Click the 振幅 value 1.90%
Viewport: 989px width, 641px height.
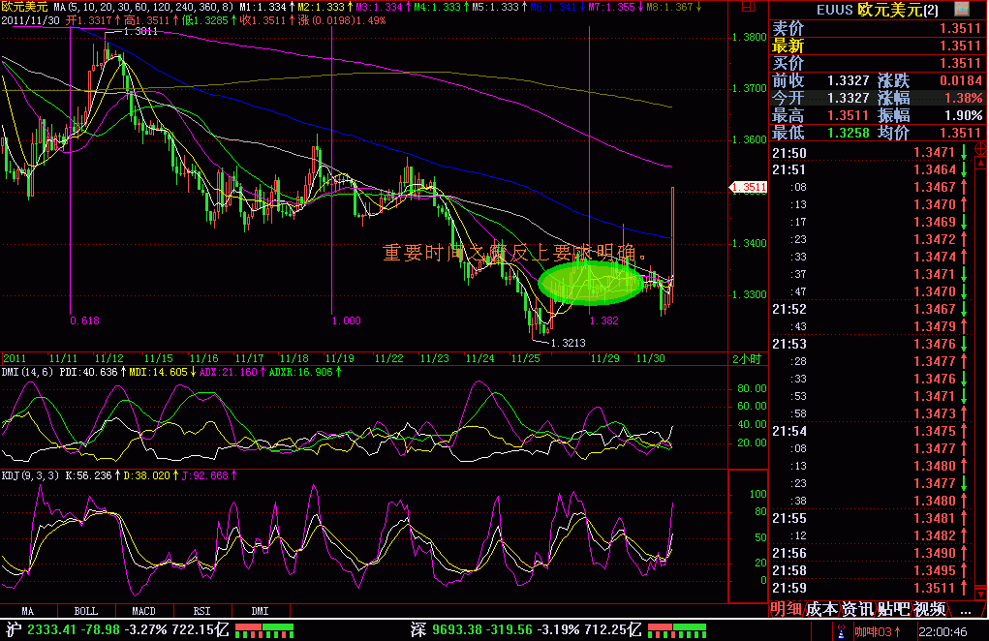(x=963, y=115)
